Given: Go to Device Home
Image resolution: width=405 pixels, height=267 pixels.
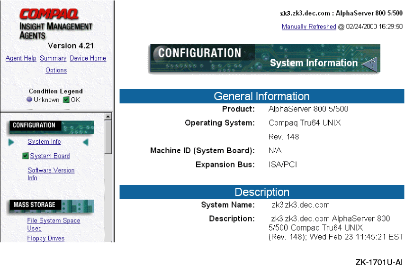Looking at the screenshot, I should point(88,58).
